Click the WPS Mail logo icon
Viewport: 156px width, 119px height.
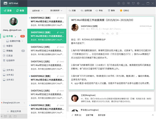pyautogui.click(x=5, y=3)
